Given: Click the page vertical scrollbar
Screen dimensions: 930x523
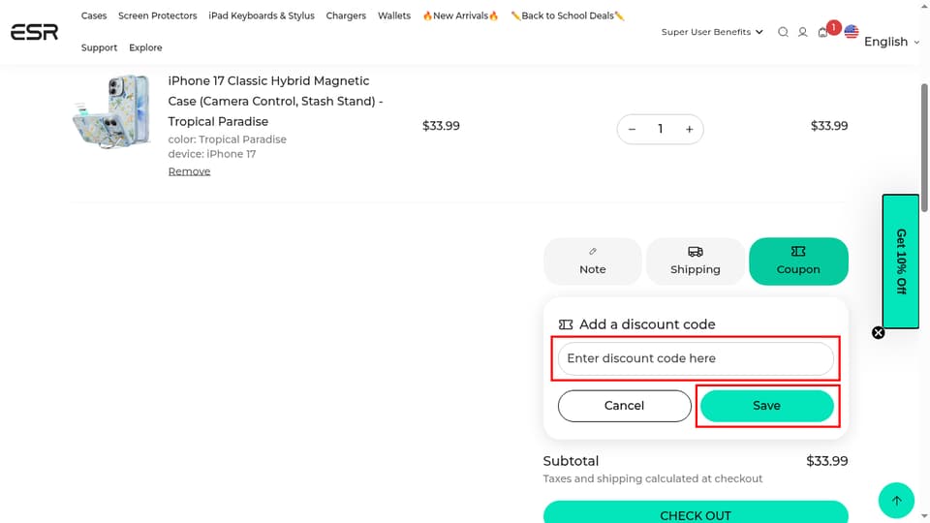Looking at the screenshot, I should (924, 148).
